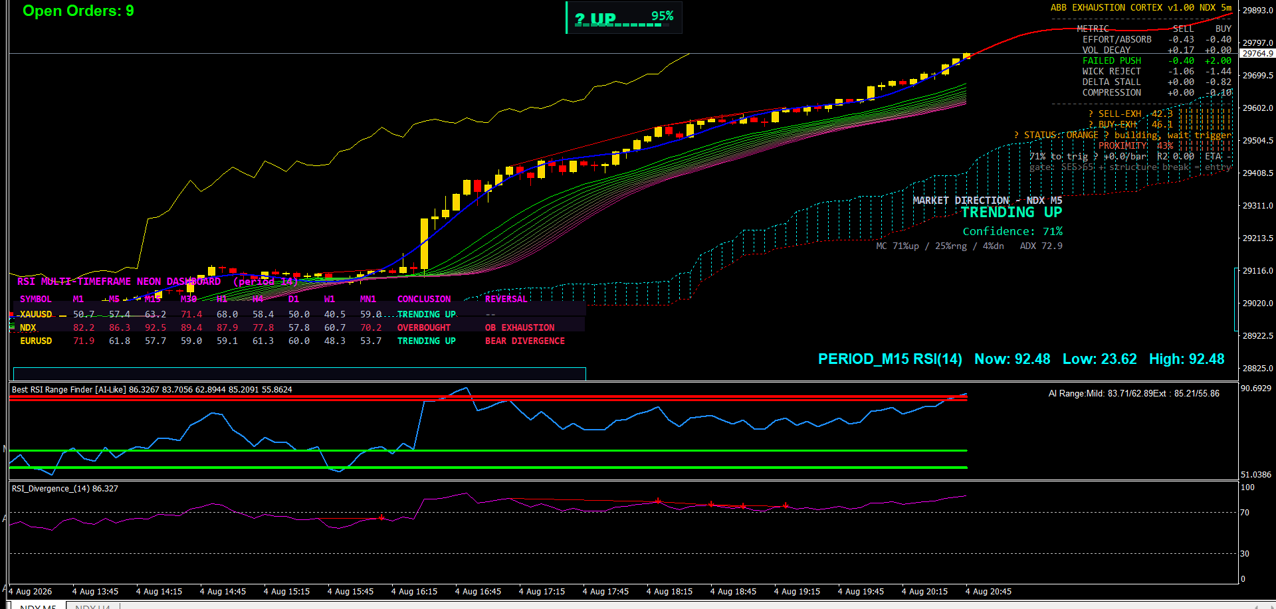Click the OB EXHAUSTION reversal label
The image size is (1276, 609).
pos(520,327)
